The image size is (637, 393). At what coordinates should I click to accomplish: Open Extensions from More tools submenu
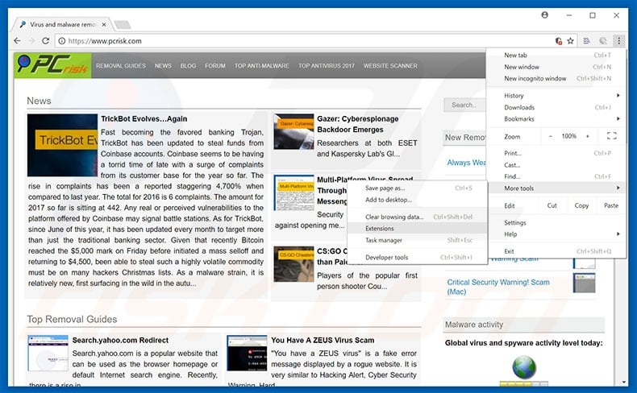tap(417, 229)
